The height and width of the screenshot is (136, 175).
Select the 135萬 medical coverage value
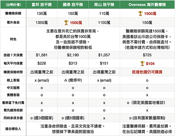pos(42,13)
